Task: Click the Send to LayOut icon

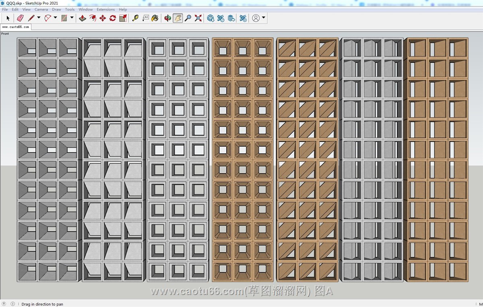Action: pos(231,18)
